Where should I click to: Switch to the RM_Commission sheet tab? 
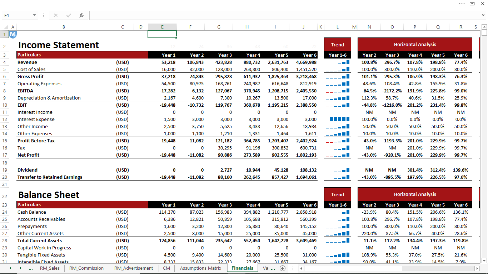pyautogui.click(x=86, y=268)
